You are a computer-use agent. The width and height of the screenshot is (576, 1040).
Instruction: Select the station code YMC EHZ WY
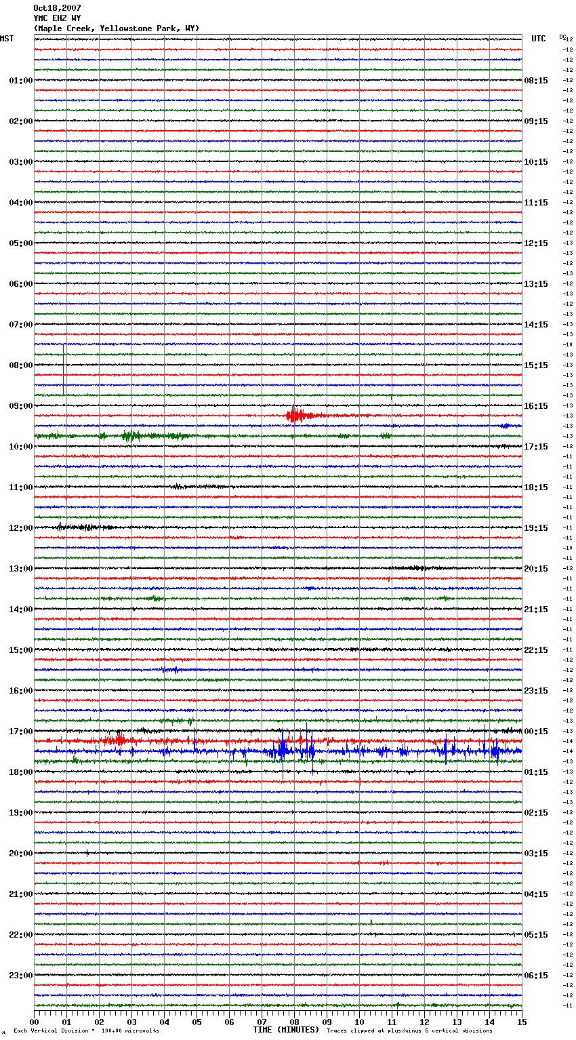coord(57,18)
